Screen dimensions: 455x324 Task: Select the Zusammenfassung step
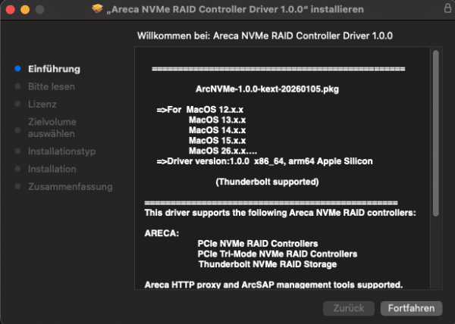pos(71,187)
